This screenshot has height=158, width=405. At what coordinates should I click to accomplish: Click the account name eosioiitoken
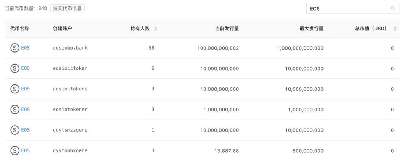(70, 69)
